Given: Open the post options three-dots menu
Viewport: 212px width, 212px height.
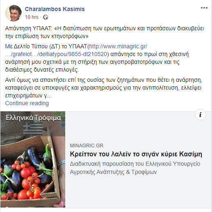Looking at the screenshot, I should [x=204, y=8].
